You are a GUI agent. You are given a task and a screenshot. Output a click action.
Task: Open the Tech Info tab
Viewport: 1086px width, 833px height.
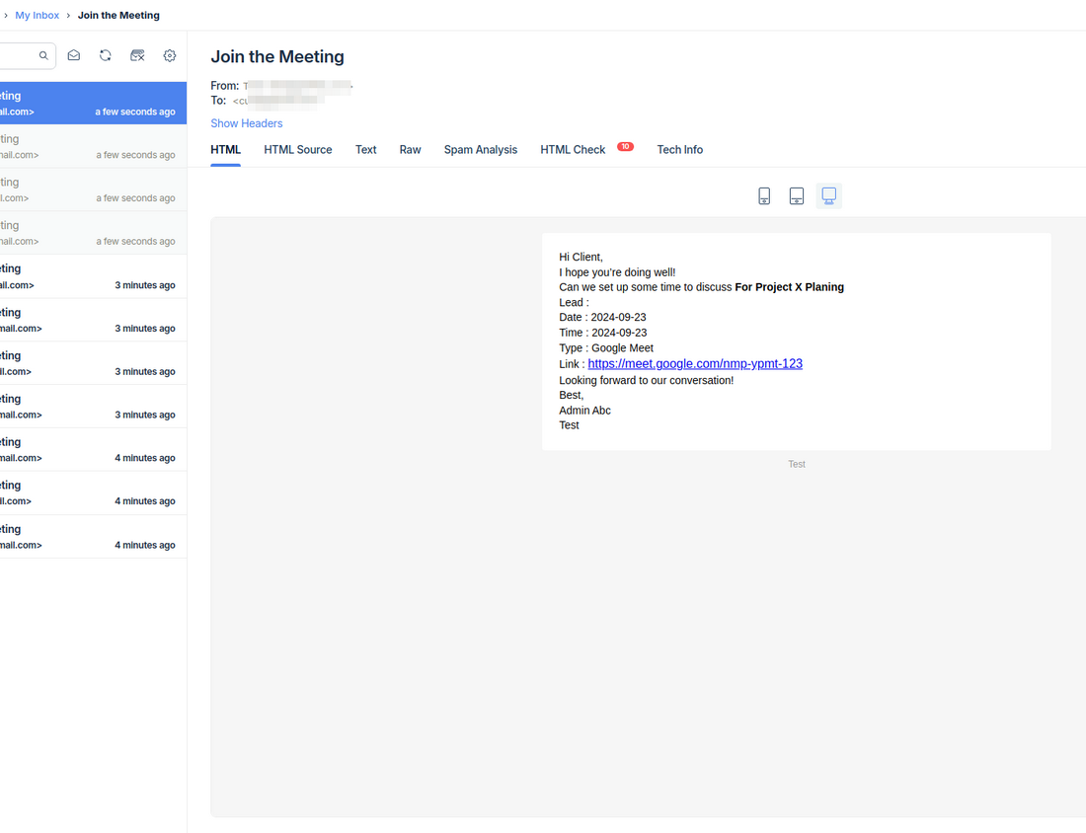coord(679,149)
